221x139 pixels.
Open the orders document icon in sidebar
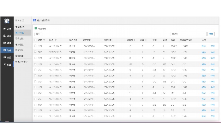point(5,36)
